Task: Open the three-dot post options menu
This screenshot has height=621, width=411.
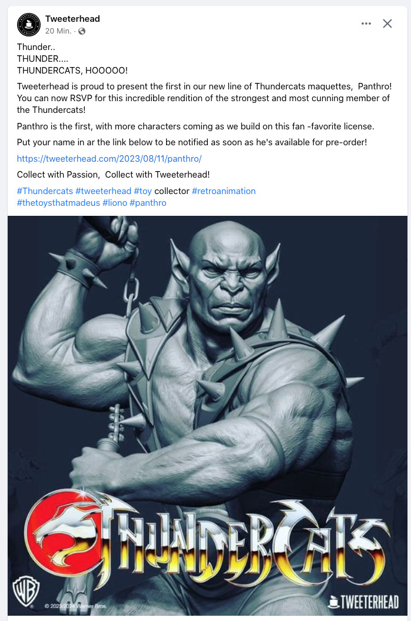Action: [366, 24]
